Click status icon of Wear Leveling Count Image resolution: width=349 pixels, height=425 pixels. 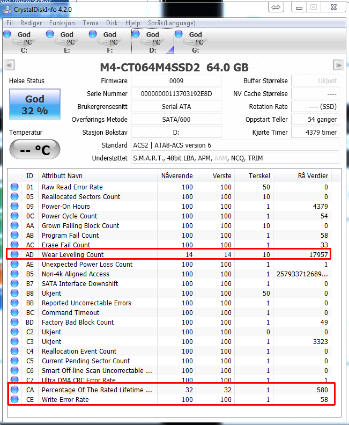tap(14, 254)
